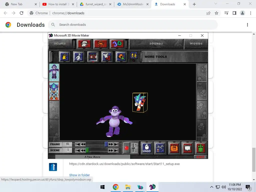
Task: Open Chrome's three-dot main menu
Action: [x=250, y=13]
